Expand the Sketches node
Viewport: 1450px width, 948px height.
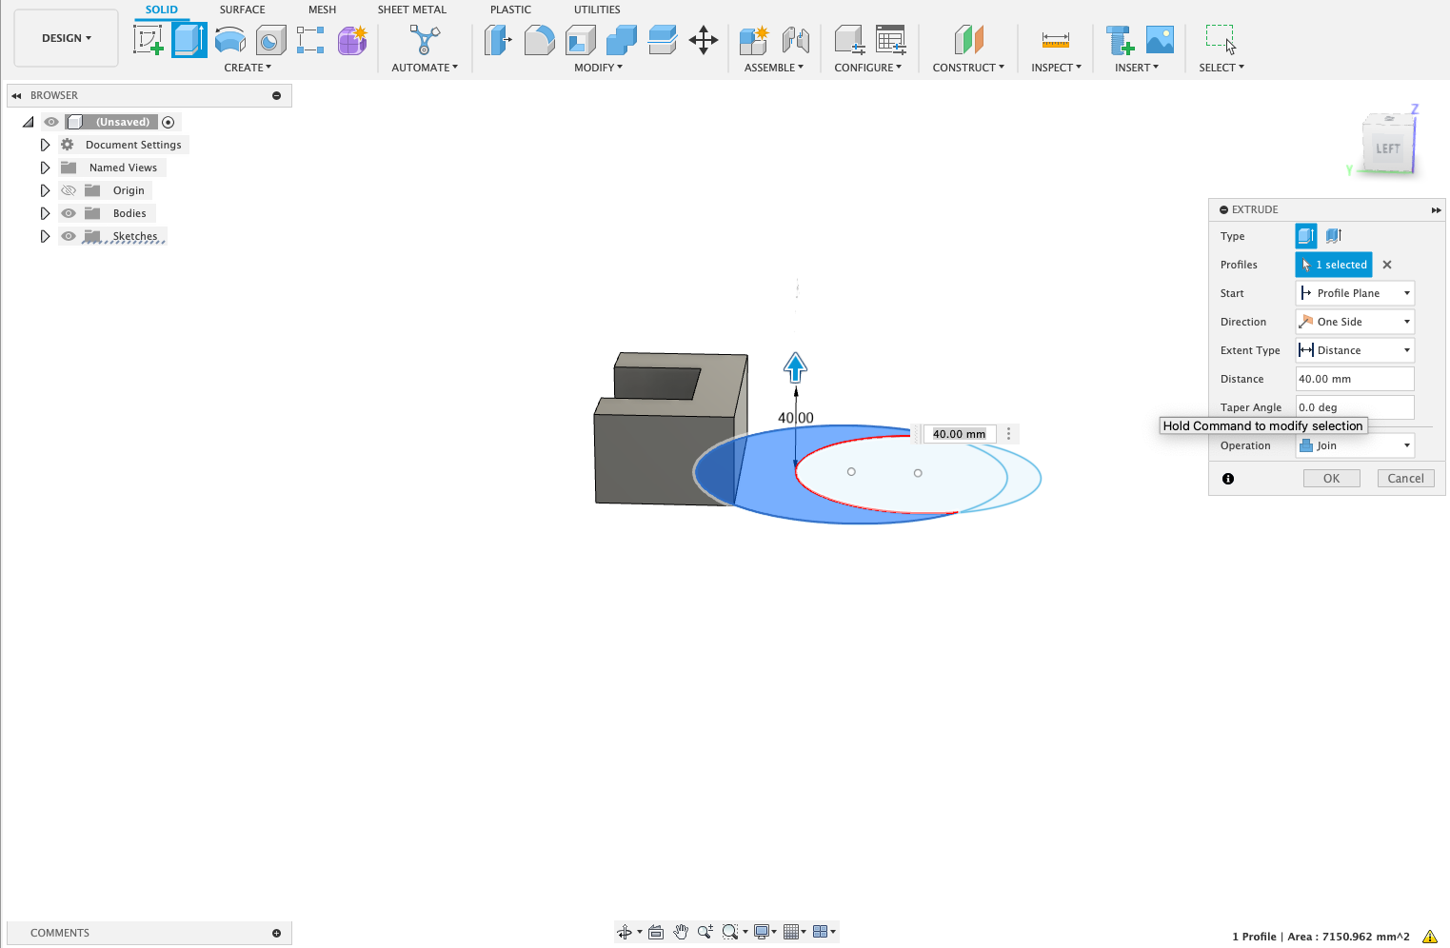[x=45, y=236]
